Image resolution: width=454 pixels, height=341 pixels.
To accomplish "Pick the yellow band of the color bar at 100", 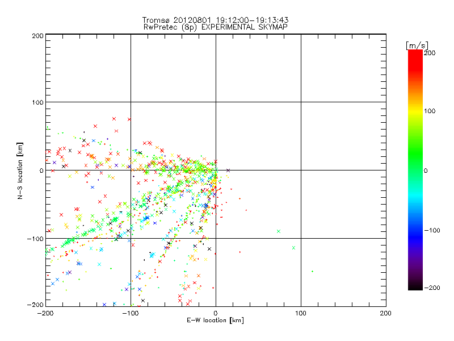I will [415, 111].
